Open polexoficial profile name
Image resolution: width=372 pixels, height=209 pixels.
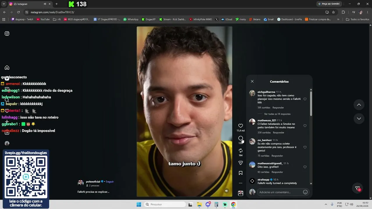point(93,182)
